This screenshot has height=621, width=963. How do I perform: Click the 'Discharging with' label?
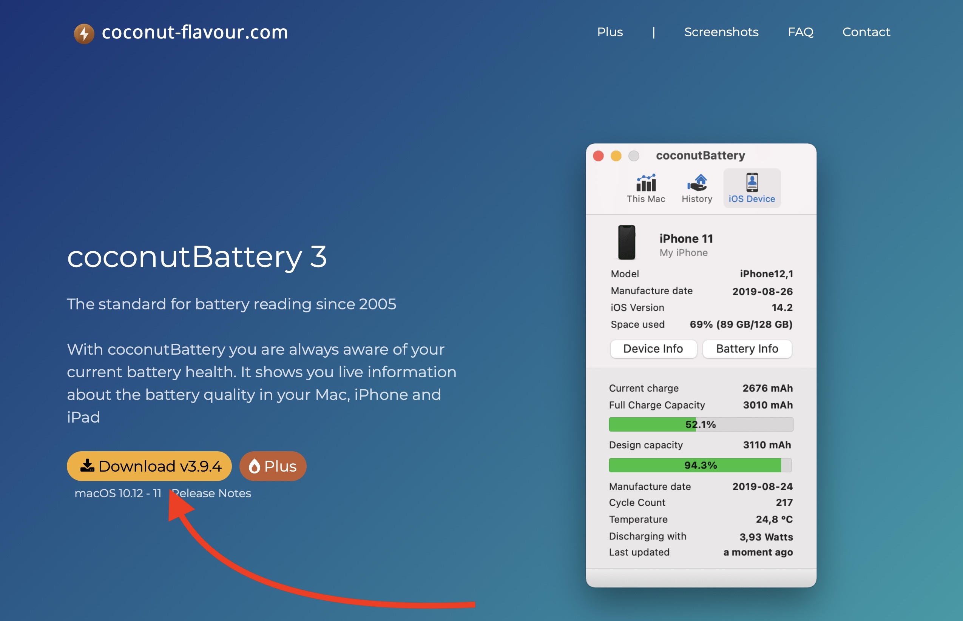coord(647,536)
